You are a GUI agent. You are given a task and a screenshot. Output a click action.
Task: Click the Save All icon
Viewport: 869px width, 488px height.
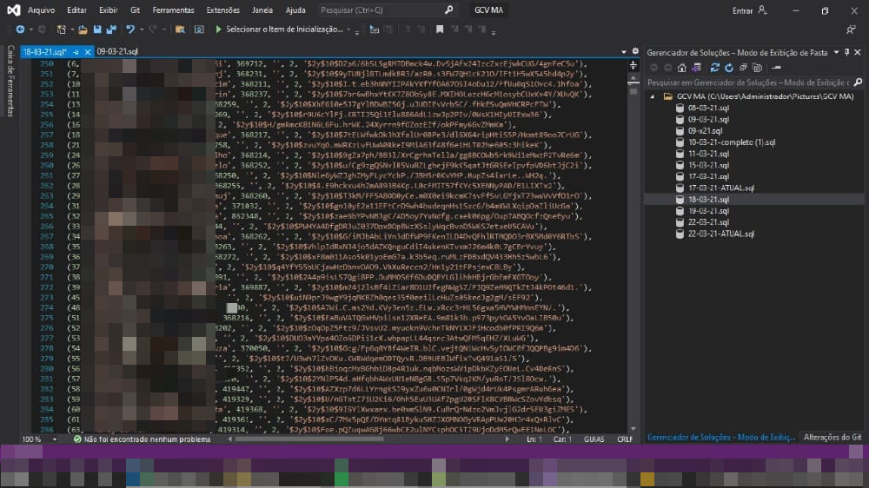click(111, 30)
